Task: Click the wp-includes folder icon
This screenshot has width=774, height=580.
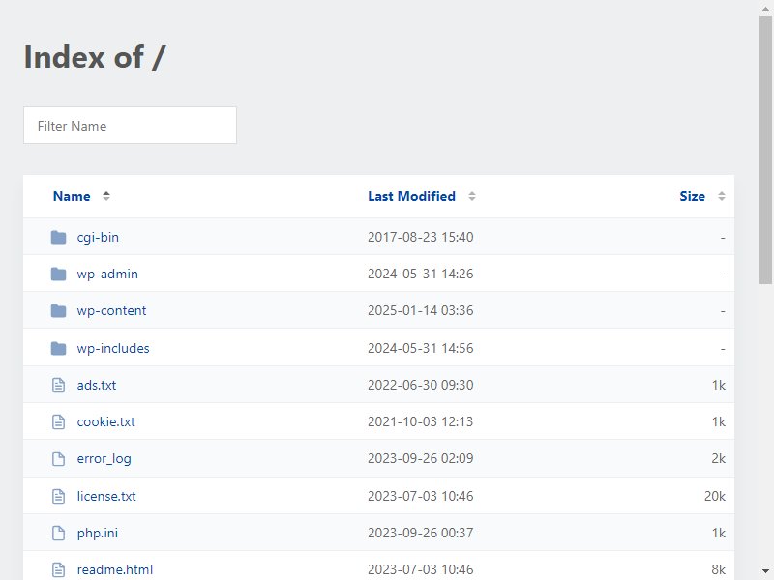Action: coord(58,348)
